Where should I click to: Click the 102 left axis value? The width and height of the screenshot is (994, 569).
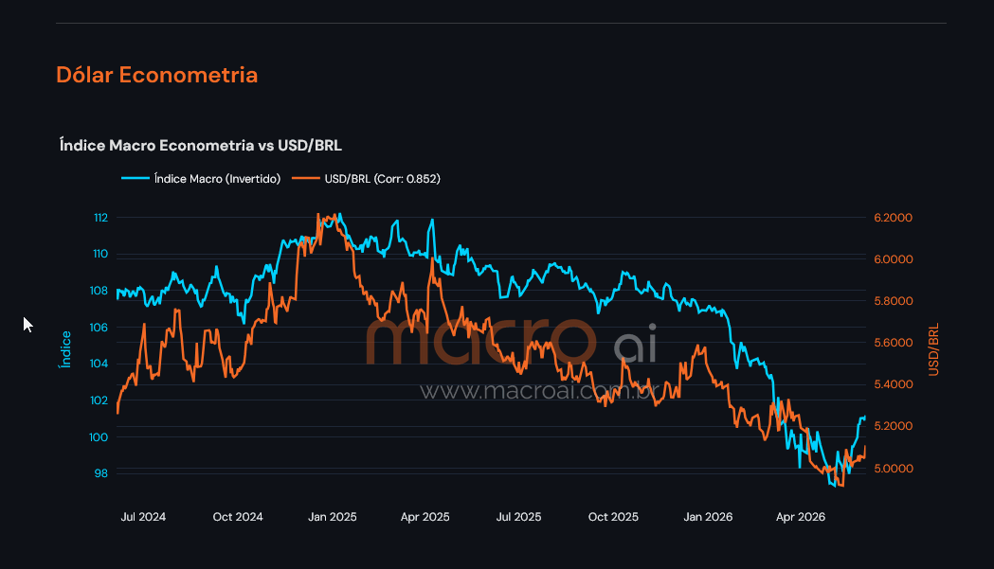pos(99,400)
